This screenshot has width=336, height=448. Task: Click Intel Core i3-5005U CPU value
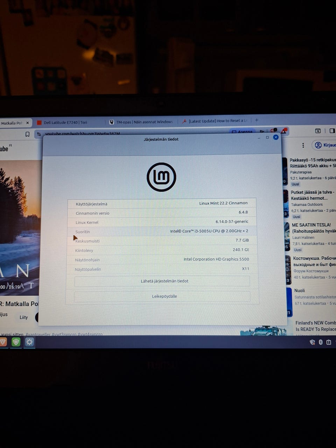tap(209, 231)
